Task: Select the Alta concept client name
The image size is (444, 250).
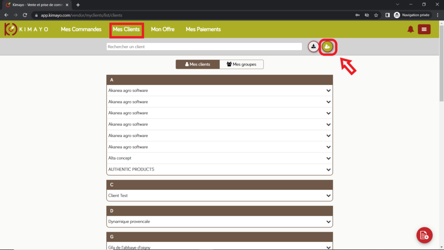Action: click(120, 158)
